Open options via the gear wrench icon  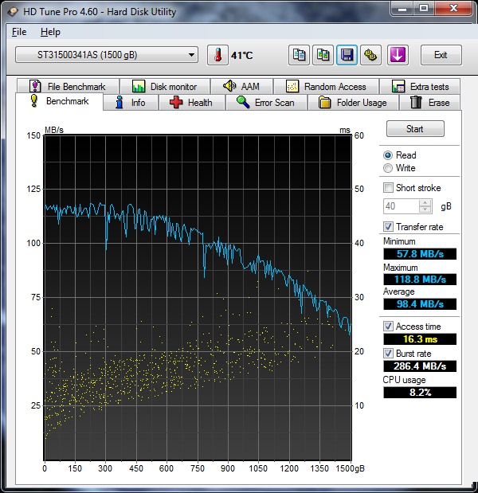(371, 55)
